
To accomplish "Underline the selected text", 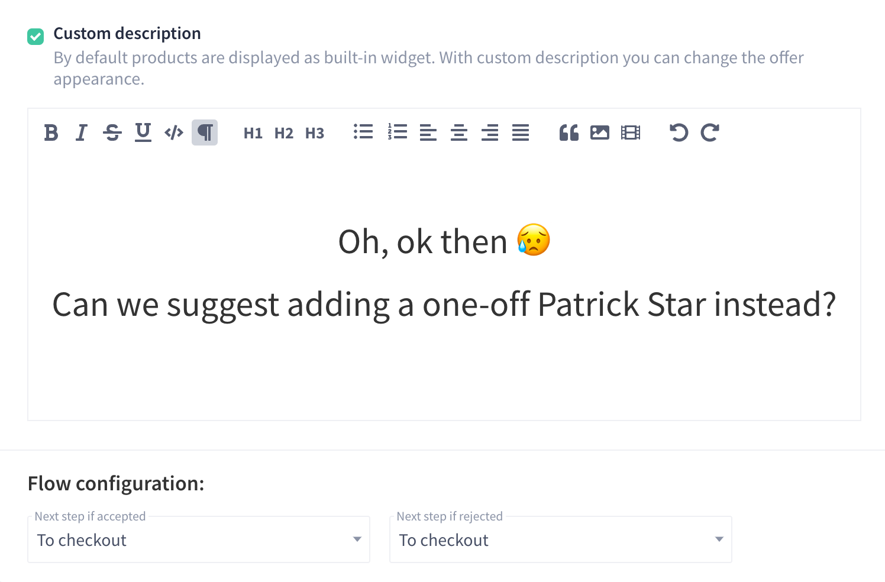I will [143, 132].
